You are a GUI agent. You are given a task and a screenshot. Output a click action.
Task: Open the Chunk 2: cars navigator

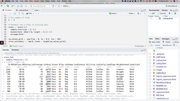tap(17, 46)
